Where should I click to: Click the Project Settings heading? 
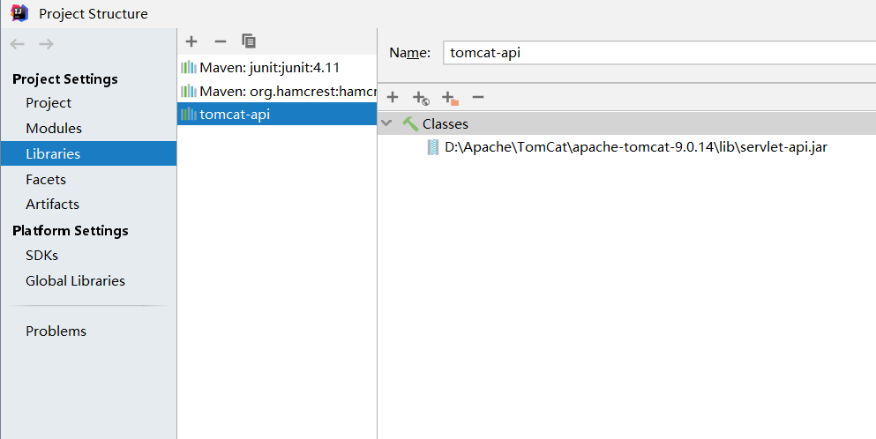point(64,79)
